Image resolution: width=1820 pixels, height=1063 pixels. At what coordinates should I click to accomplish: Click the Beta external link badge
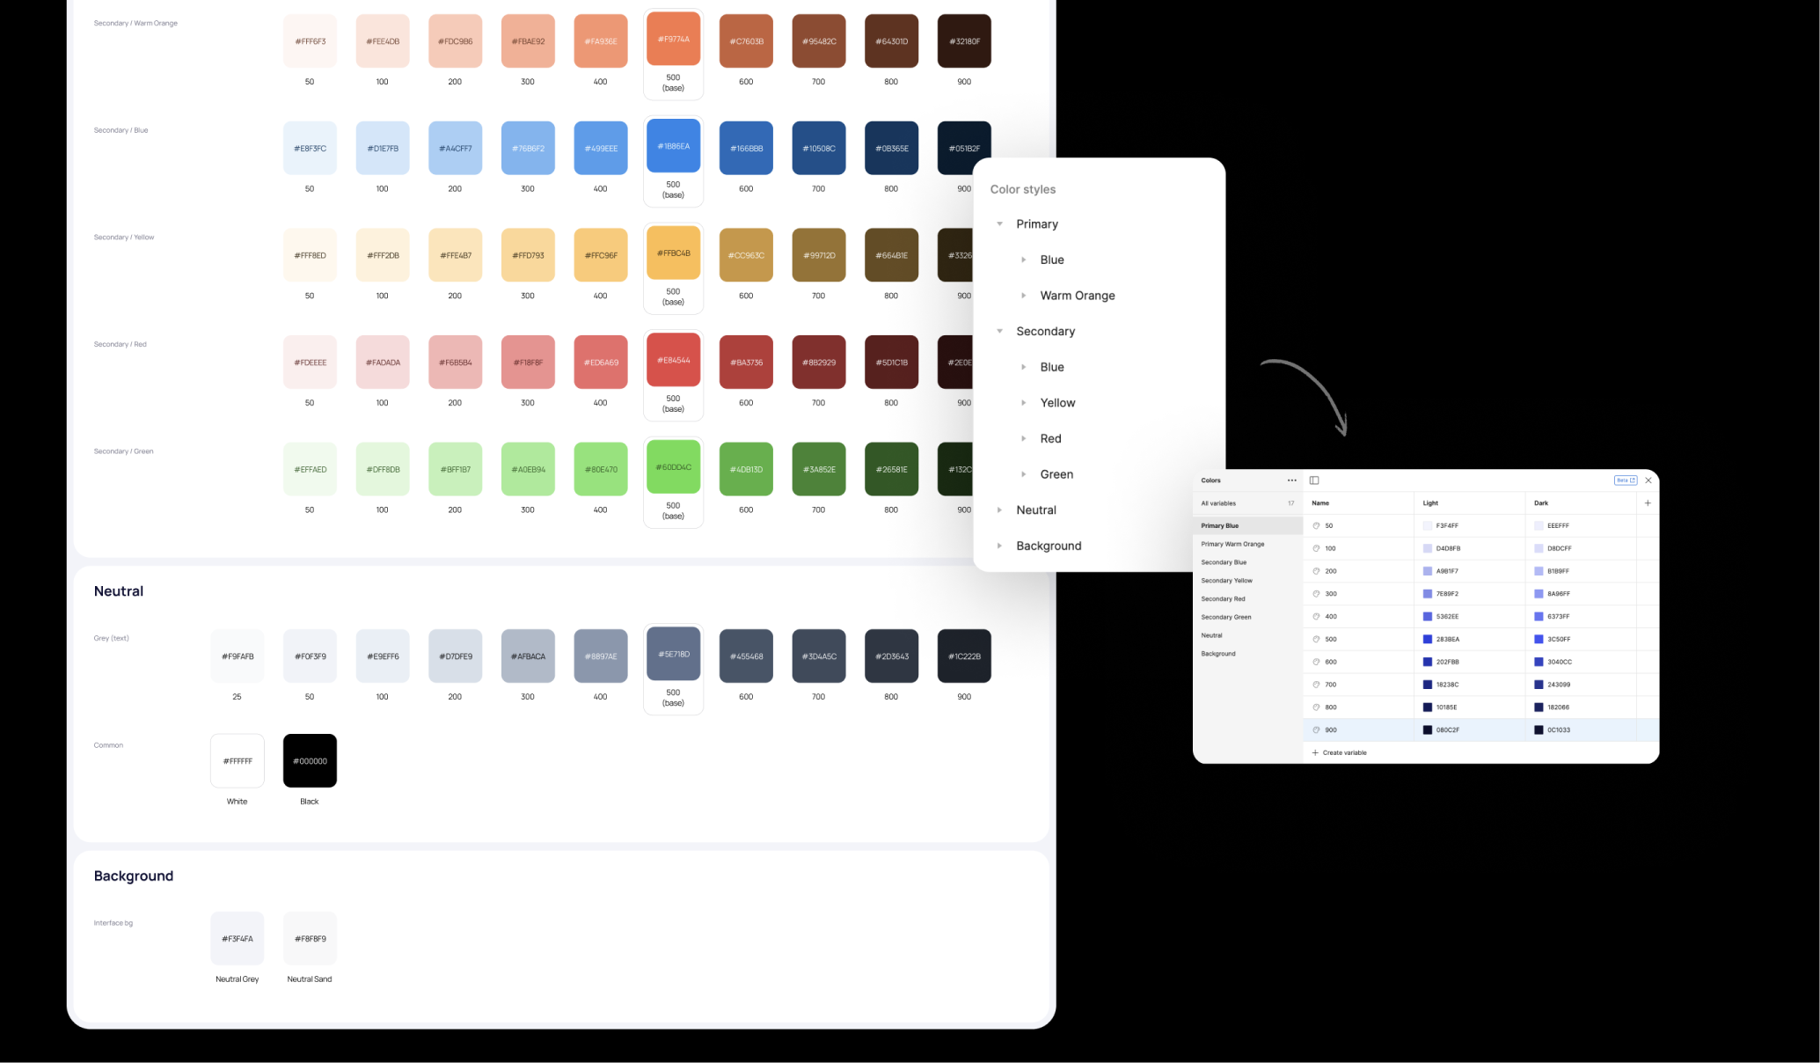pos(1625,480)
